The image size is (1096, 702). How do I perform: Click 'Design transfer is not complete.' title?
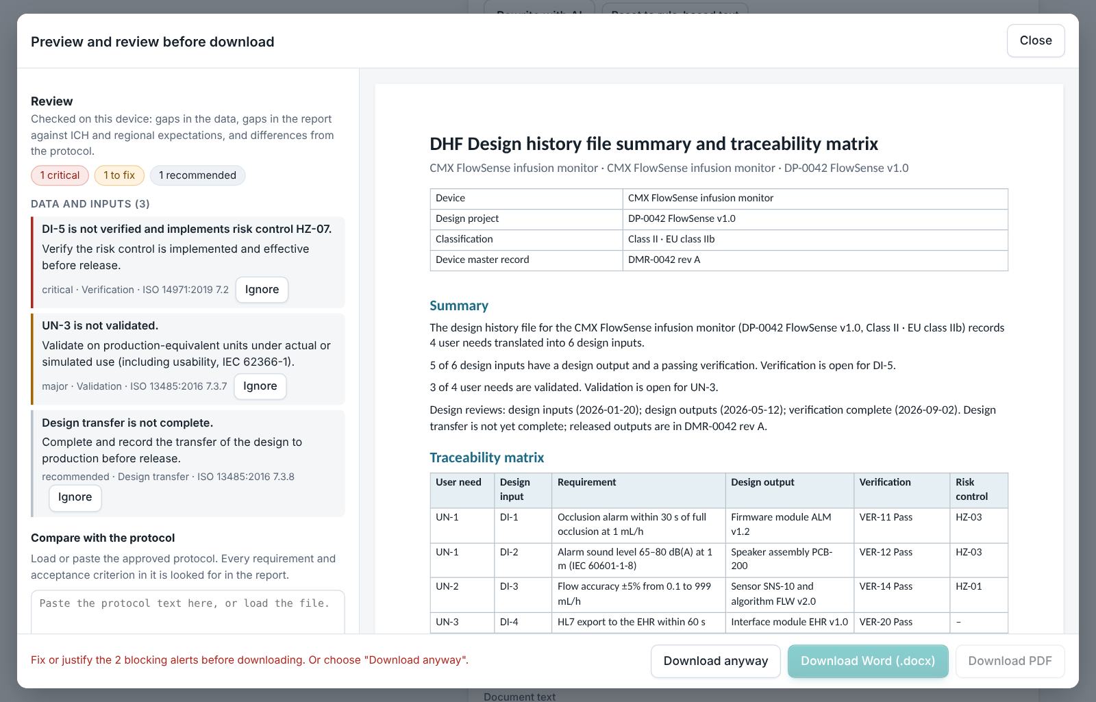click(127, 423)
